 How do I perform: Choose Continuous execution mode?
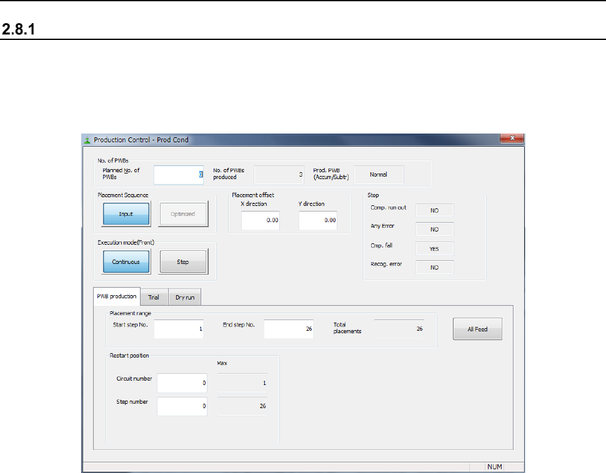click(x=126, y=262)
